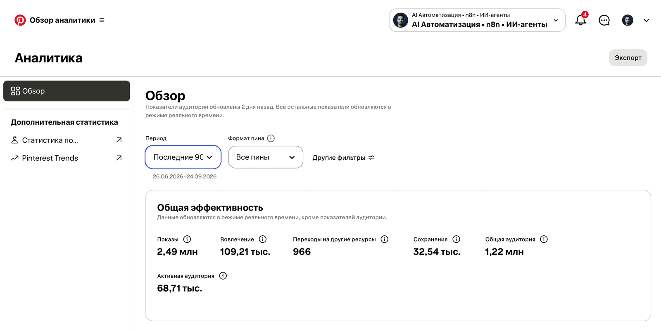The width and height of the screenshot is (661, 332).
Task: Click the Дополнительная статистика heading
Action: pos(64,122)
